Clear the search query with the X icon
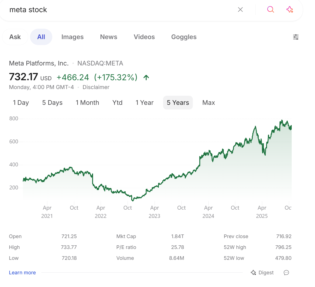This screenshot has height=287, width=315. click(x=240, y=10)
